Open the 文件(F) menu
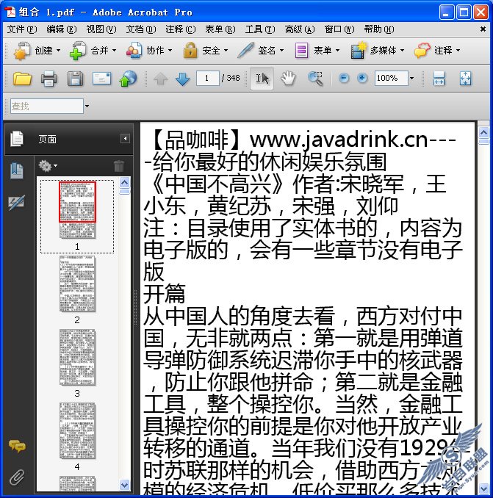The image size is (493, 498). point(22,29)
